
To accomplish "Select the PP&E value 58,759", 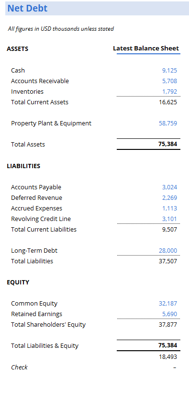I will coord(168,123).
